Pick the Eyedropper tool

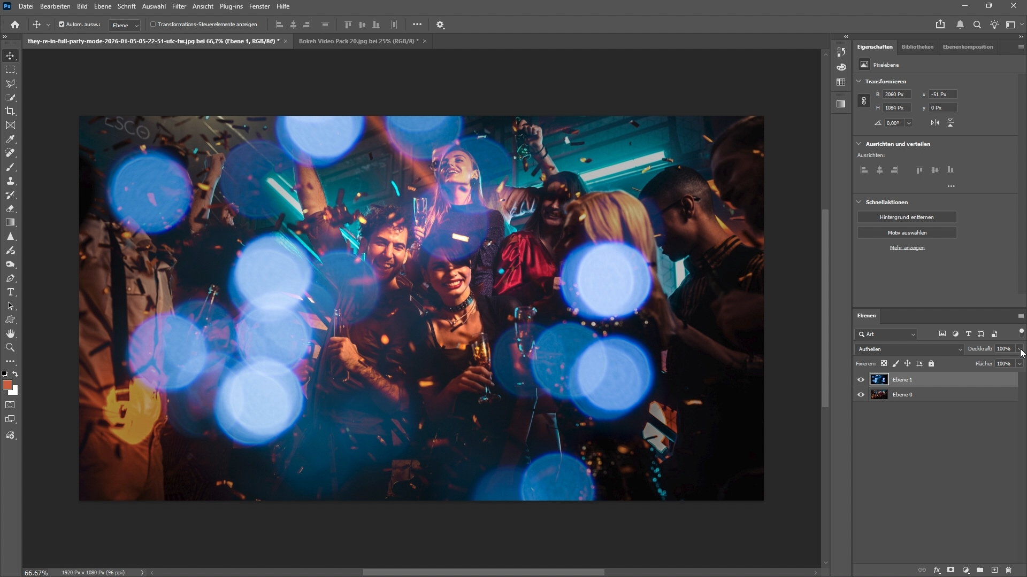[10, 139]
